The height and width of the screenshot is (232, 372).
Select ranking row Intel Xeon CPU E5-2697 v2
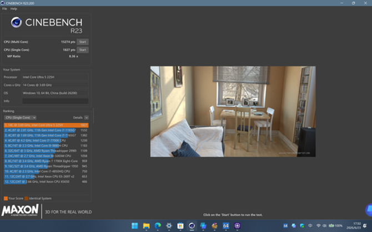pos(46,176)
